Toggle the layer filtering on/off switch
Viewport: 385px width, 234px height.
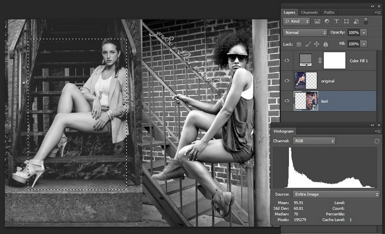point(365,21)
